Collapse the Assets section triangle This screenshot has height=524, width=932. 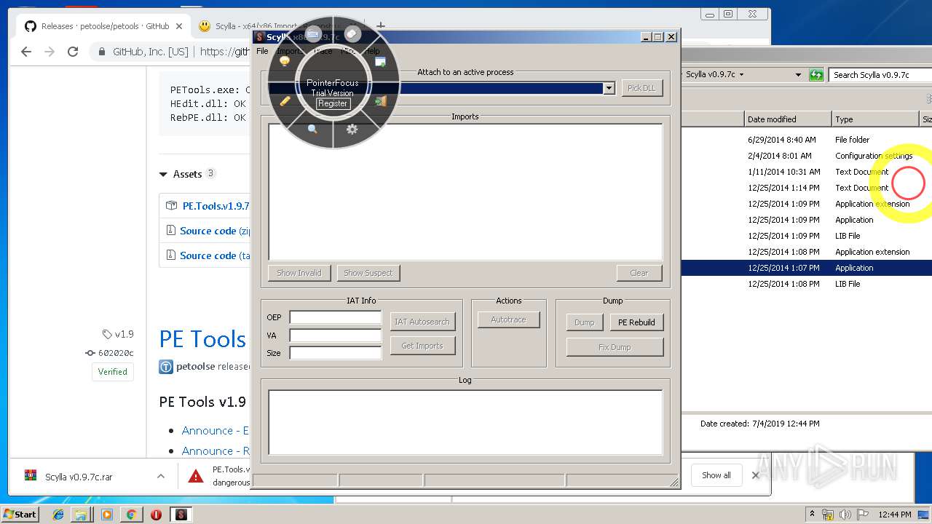[x=163, y=174]
